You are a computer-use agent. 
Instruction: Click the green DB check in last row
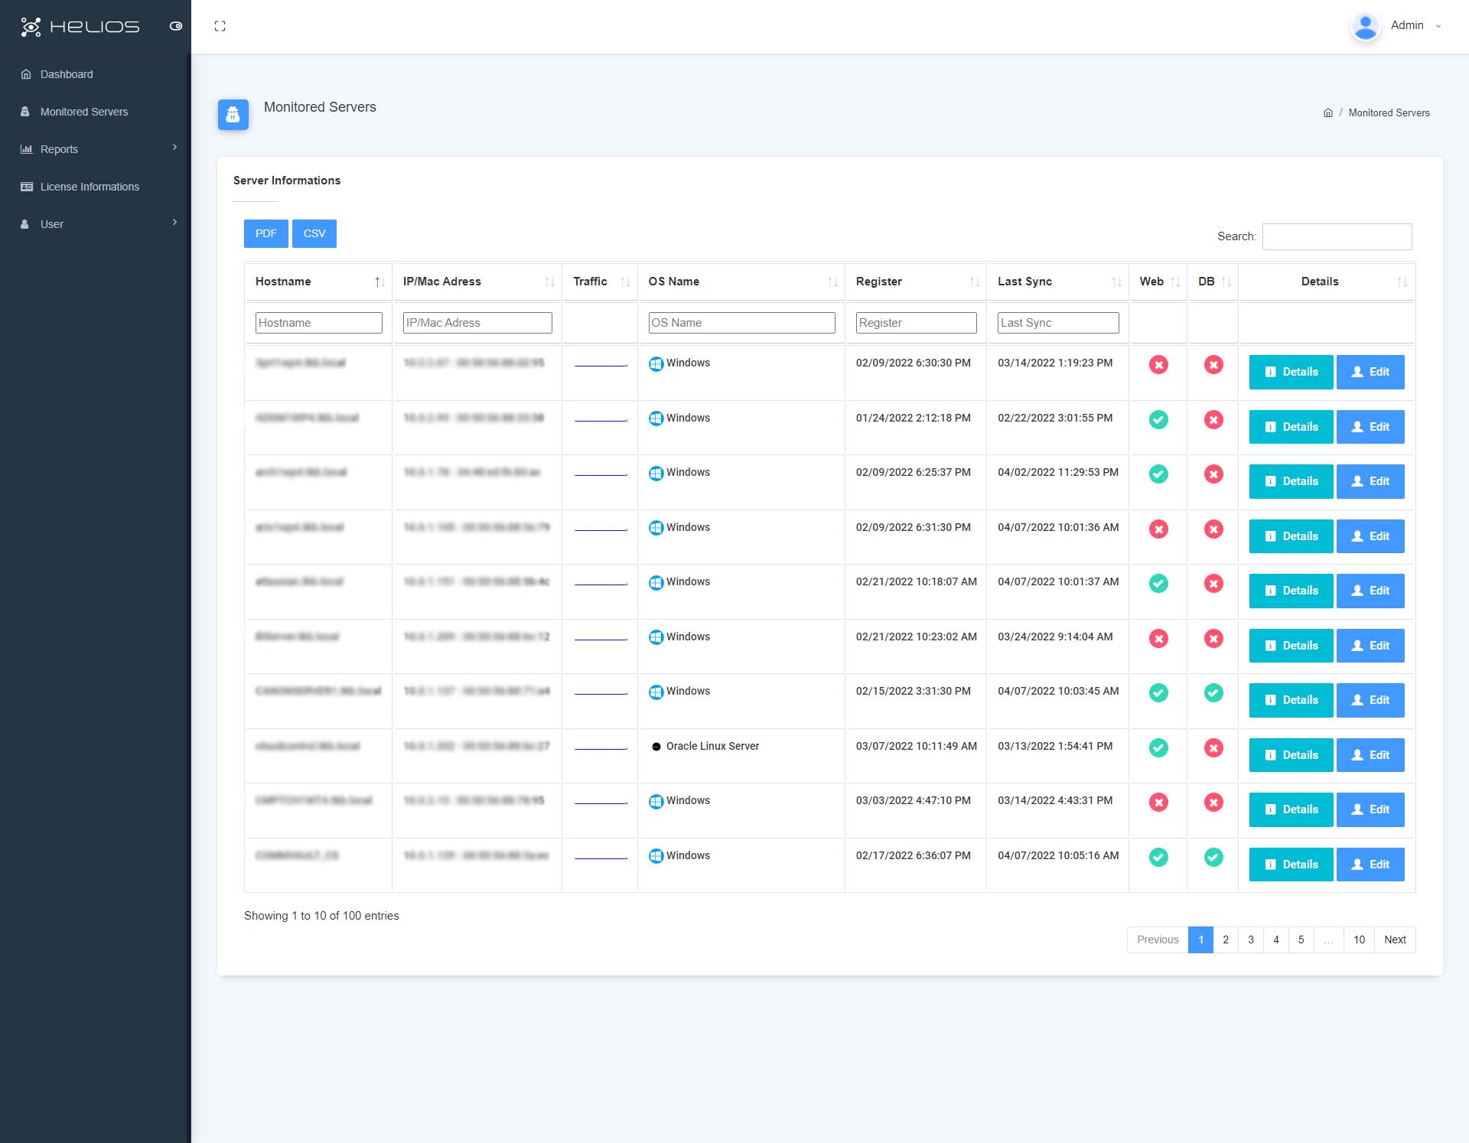tap(1213, 858)
